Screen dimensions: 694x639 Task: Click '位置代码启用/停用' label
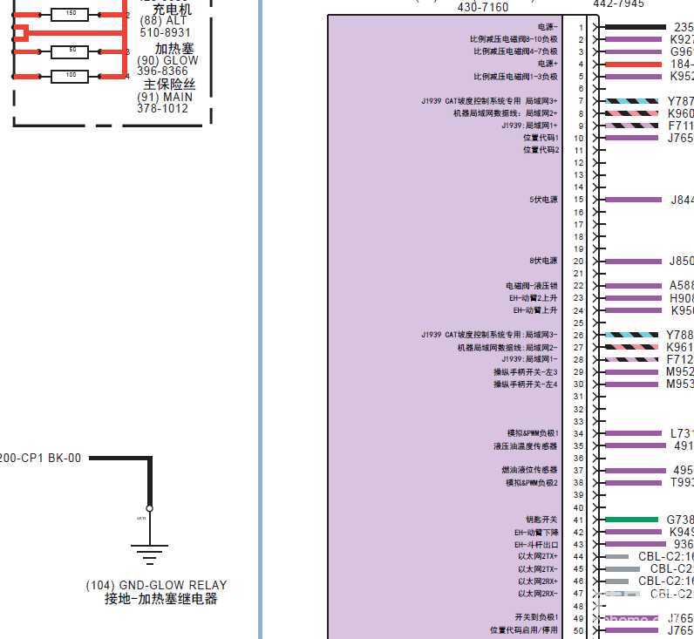[524, 629]
